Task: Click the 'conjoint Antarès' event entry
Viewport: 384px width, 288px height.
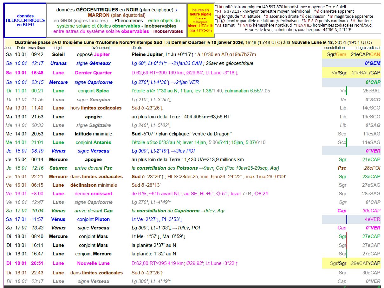Action: pyautogui.click(x=93, y=142)
